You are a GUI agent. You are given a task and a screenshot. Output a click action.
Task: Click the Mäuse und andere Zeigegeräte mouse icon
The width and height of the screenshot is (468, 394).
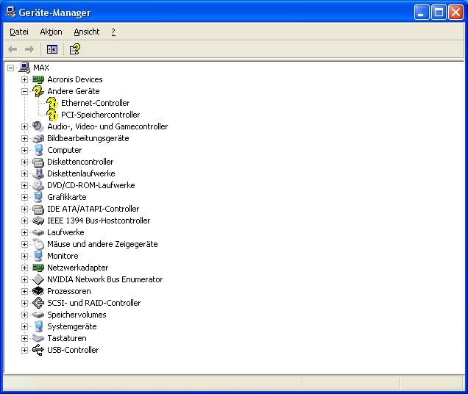point(38,244)
